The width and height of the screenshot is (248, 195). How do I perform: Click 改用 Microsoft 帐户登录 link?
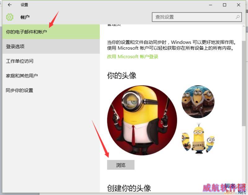133,57
